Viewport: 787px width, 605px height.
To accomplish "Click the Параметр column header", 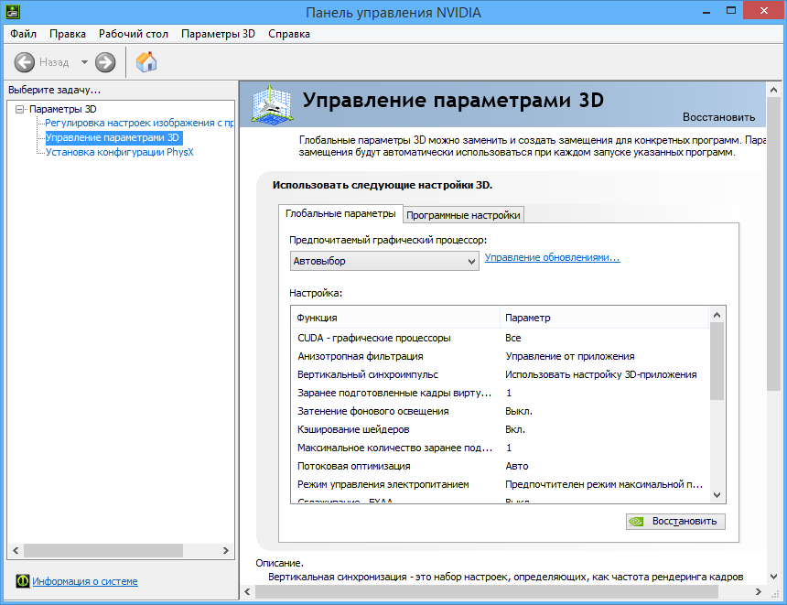I will (x=604, y=318).
